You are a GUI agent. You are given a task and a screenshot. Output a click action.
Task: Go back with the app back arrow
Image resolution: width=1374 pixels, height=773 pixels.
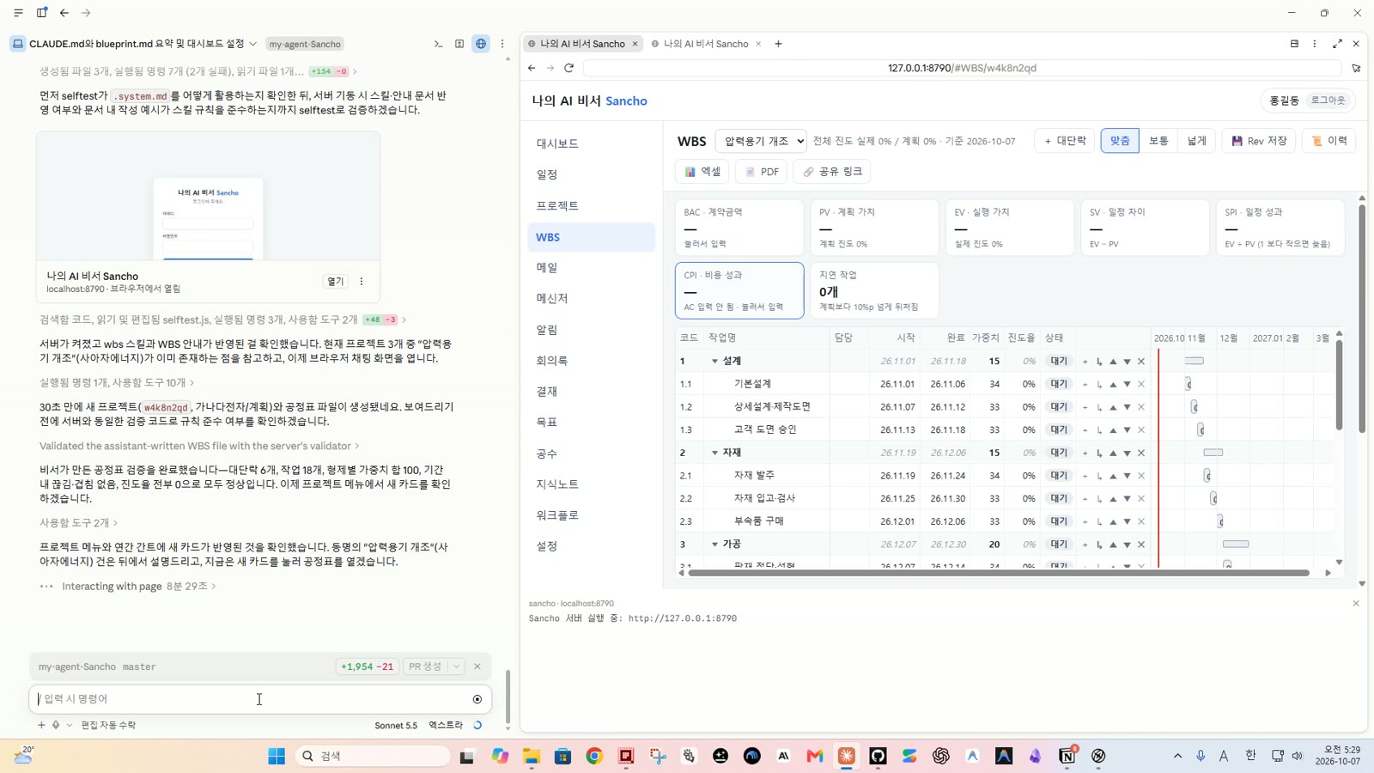[64, 13]
